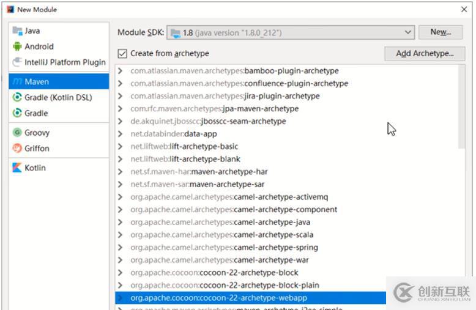Select the Groovy 'G' icon
Image resolution: width=476 pixels, height=310 pixels.
[17, 133]
